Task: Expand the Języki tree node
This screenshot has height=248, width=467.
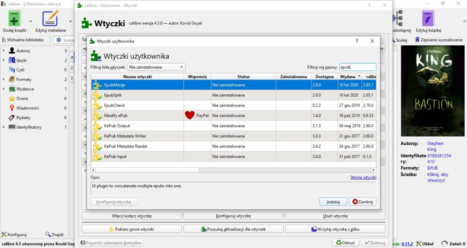Action: pos(4,60)
